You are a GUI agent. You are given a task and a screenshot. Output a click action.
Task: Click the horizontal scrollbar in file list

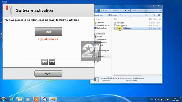tap(128, 75)
